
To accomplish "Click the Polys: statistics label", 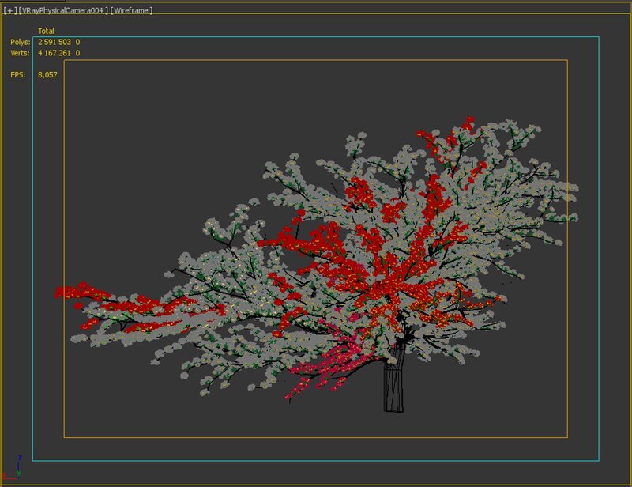I will pyautogui.click(x=19, y=42).
